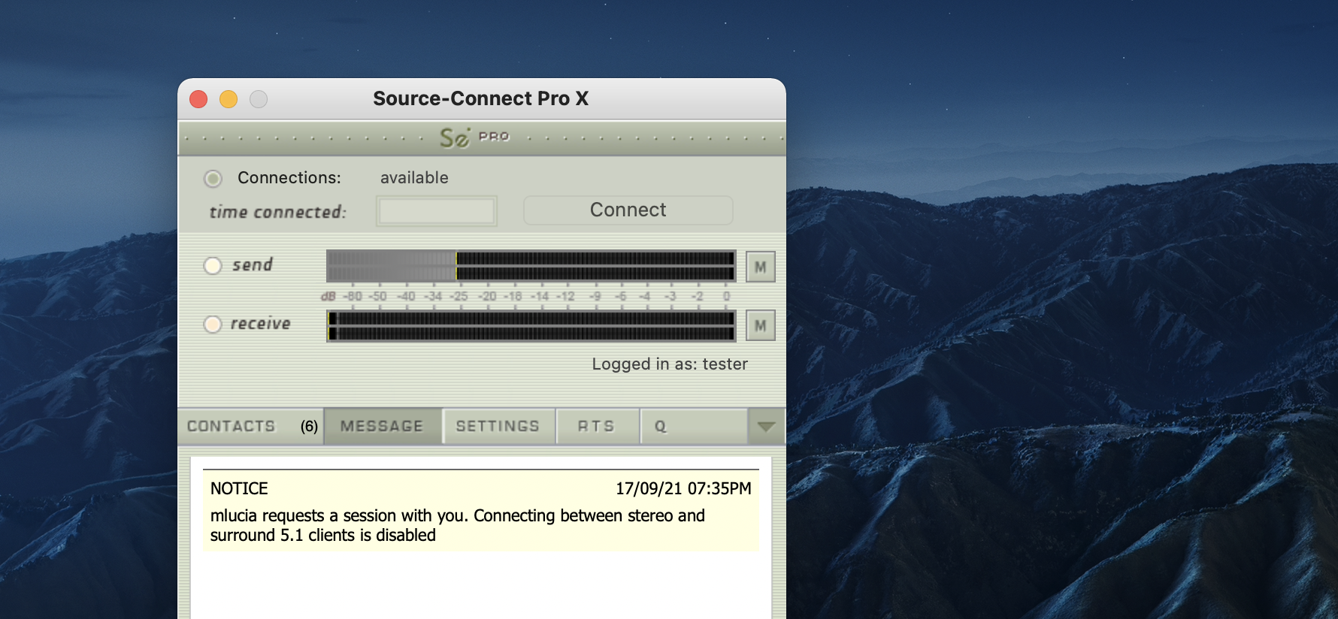Viewport: 1338px width, 619px height.
Task: Close the Source-Connect Pro X window
Action: click(198, 99)
